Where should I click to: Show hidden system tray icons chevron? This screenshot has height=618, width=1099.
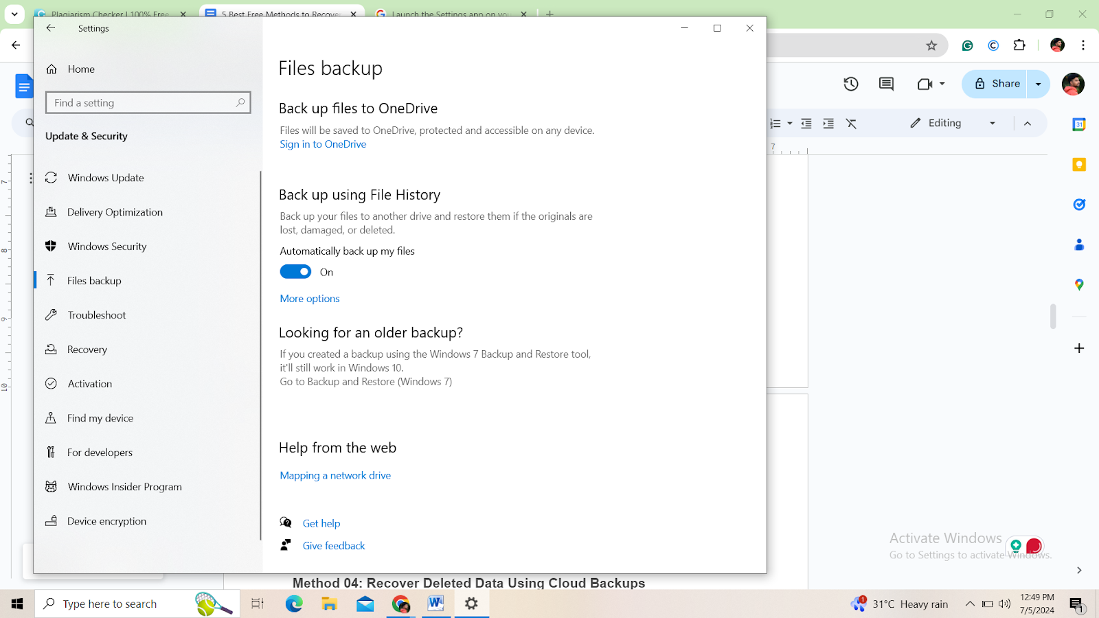point(970,604)
